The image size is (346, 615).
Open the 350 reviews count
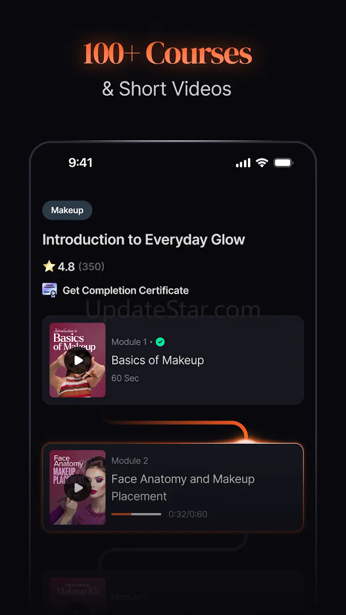tap(91, 266)
